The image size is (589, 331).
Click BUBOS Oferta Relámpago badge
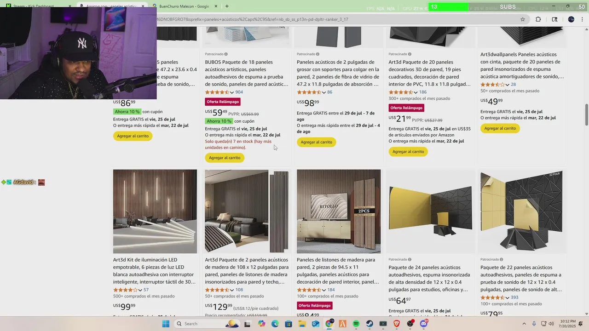[x=223, y=102]
